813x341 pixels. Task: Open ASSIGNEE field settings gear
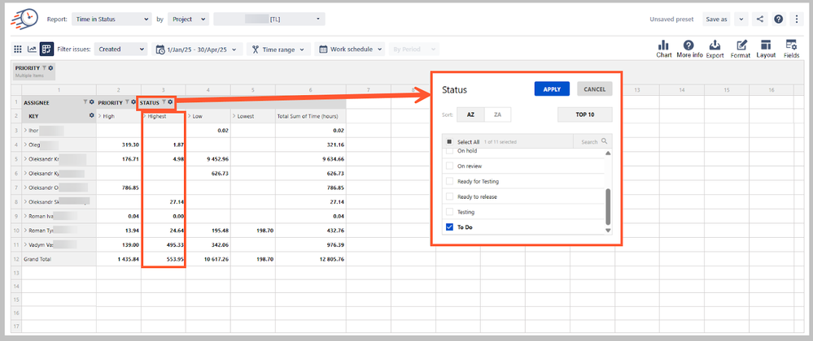tap(92, 102)
